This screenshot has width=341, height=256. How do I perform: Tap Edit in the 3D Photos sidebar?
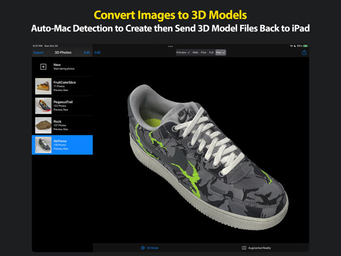[x=87, y=53]
